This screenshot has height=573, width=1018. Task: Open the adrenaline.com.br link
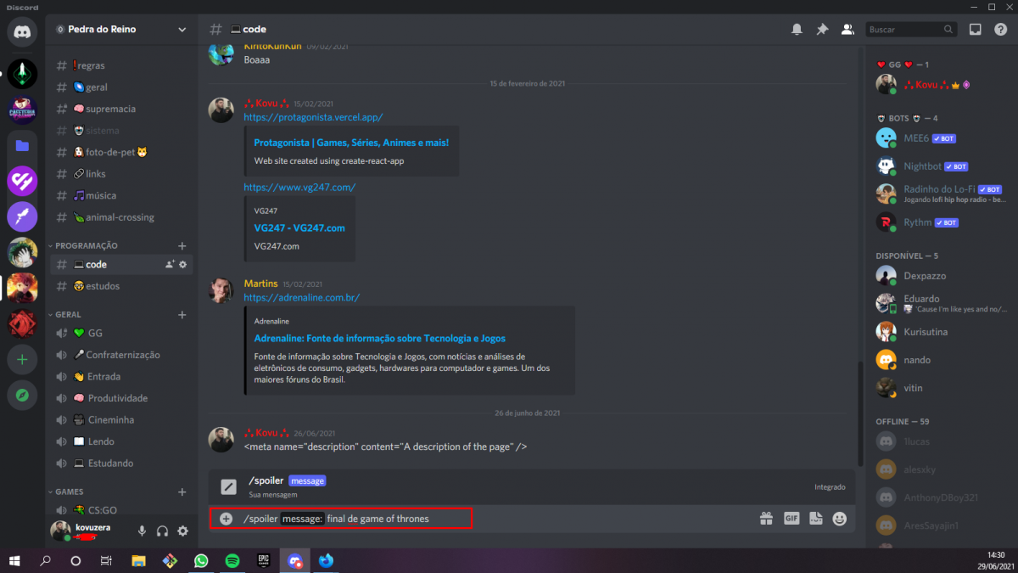(x=300, y=298)
